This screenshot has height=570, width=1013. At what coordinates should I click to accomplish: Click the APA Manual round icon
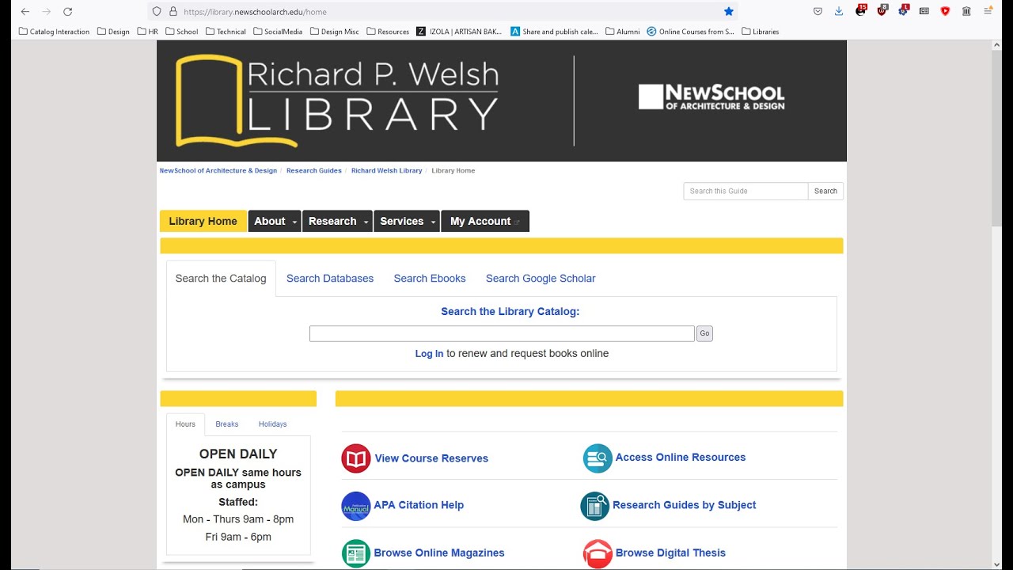tap(356, 506)
